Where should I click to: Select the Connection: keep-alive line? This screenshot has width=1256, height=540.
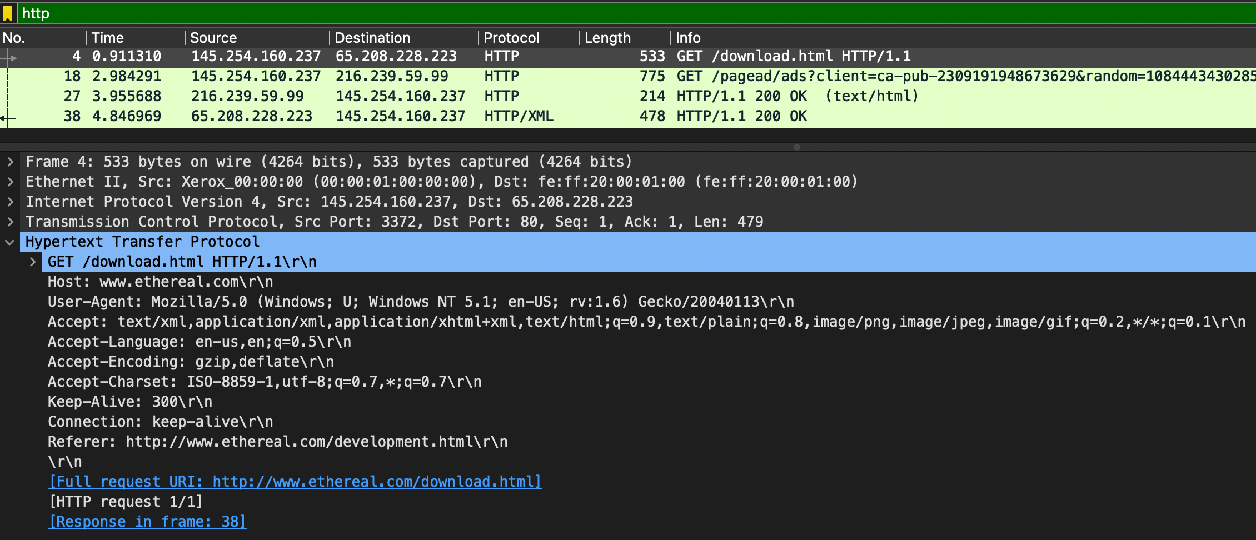tap(160, 422)
